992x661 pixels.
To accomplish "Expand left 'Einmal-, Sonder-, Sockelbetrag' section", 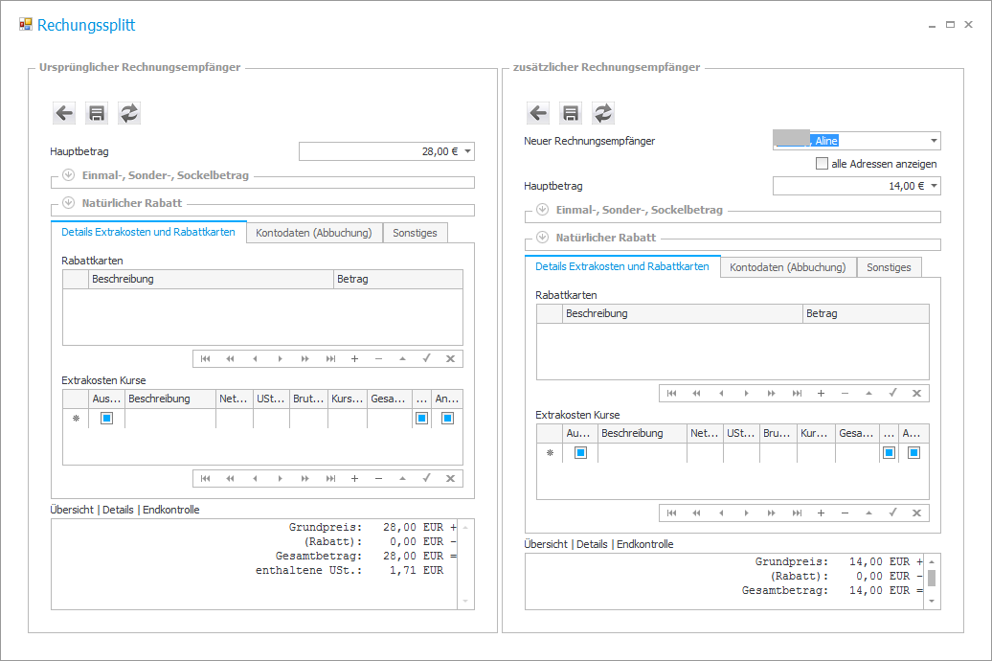I will click(68, 175).
